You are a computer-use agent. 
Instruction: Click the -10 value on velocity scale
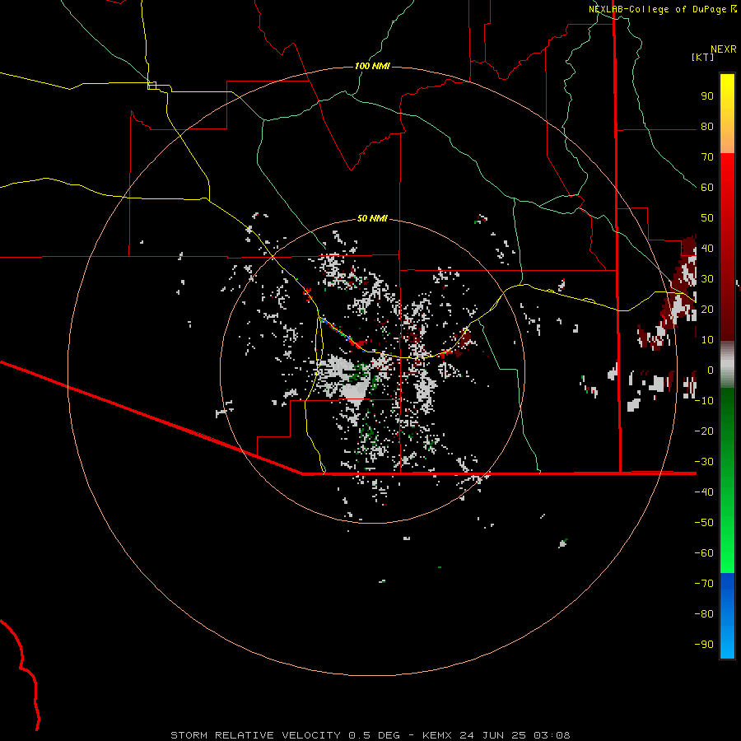(704, 401)
